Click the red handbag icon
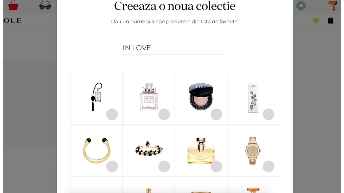This screenshot has height=193, width=344. point(13,5)
